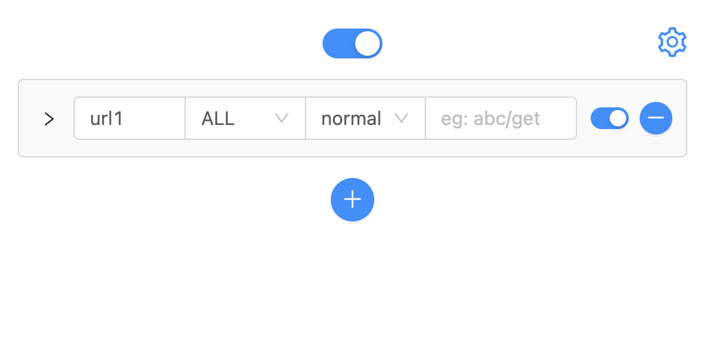The image size is (705, 341).
Task: Select the 'normal' text in type selector
Action: coord(351,119)
